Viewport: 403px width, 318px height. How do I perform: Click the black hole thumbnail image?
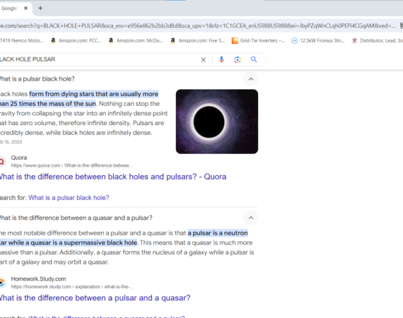pos(217,122)
